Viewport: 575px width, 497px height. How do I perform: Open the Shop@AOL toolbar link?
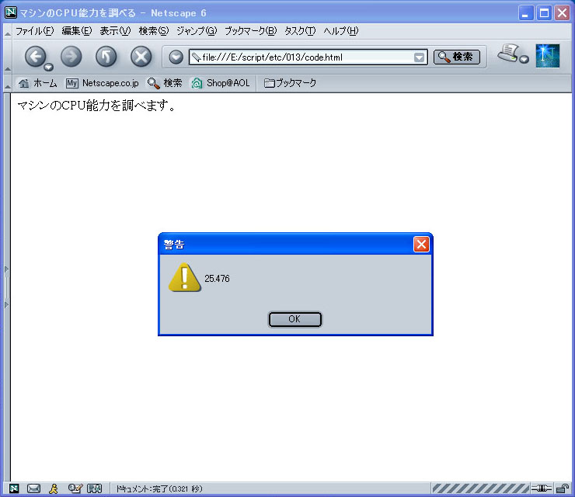click(221, 83)
